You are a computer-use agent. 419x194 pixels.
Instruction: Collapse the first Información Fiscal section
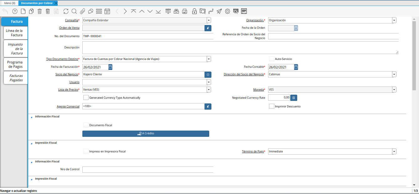(31, 117)
